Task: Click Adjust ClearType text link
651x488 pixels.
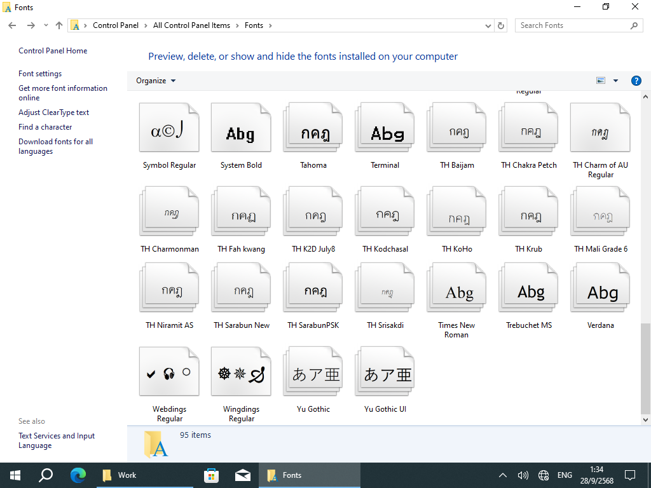Action: [x=53, y=112]
